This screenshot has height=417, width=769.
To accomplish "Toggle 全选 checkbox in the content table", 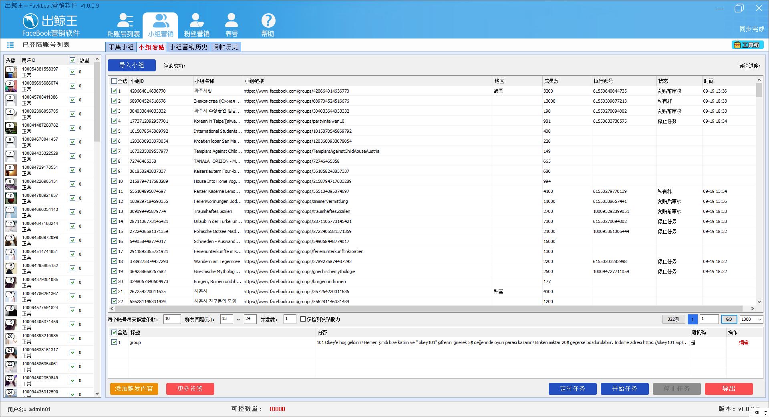I will [114, 332].
